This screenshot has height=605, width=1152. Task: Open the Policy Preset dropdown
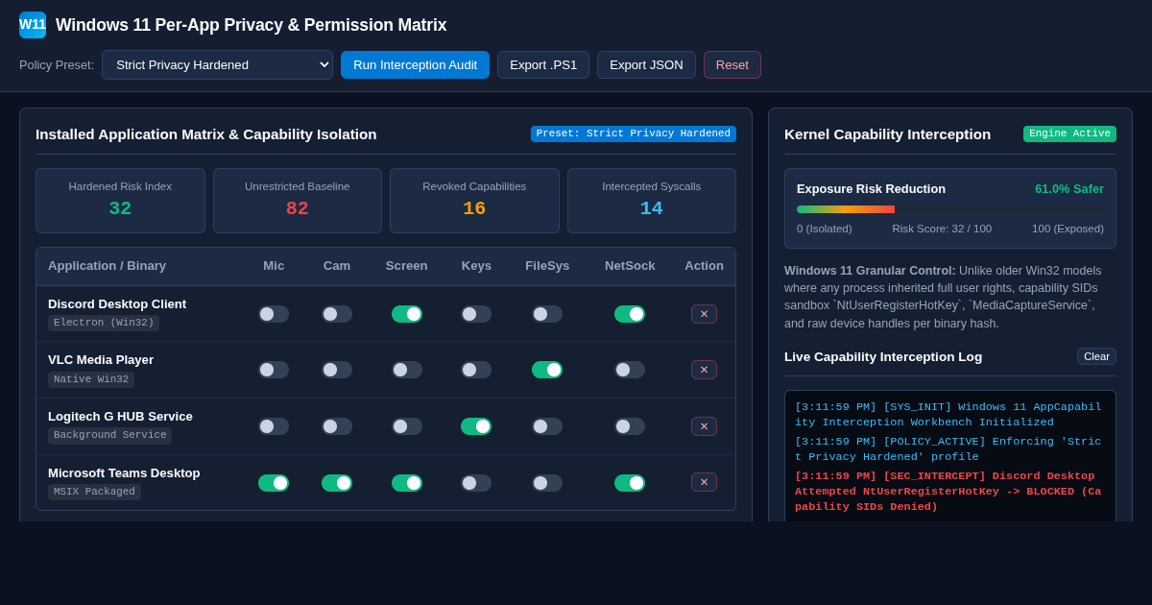[x=217, y=64]
